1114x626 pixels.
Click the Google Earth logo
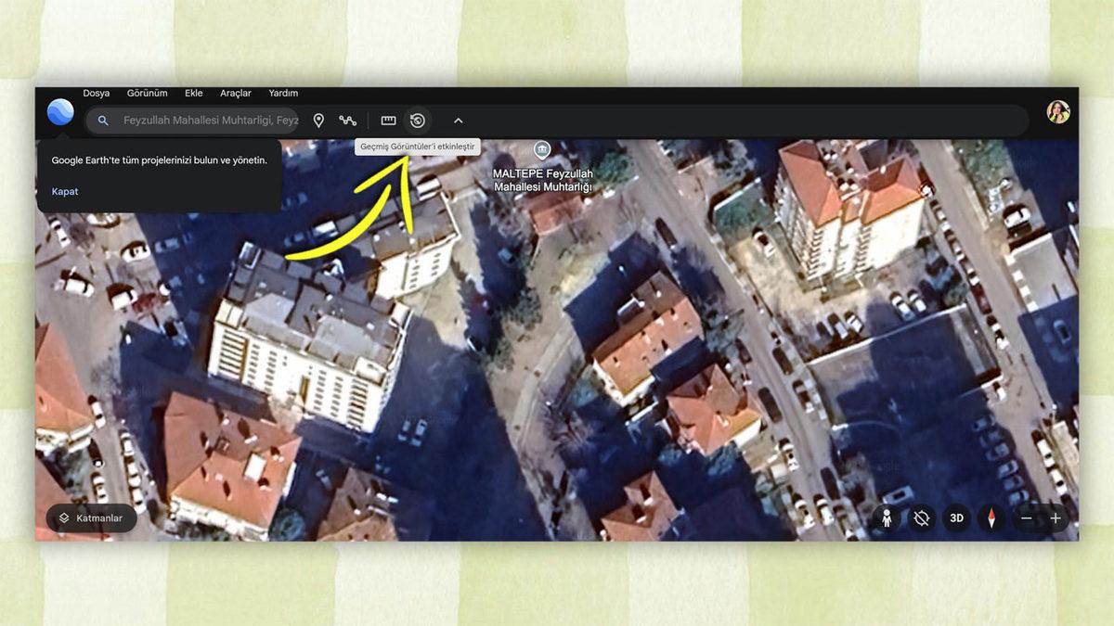point(59,113)
